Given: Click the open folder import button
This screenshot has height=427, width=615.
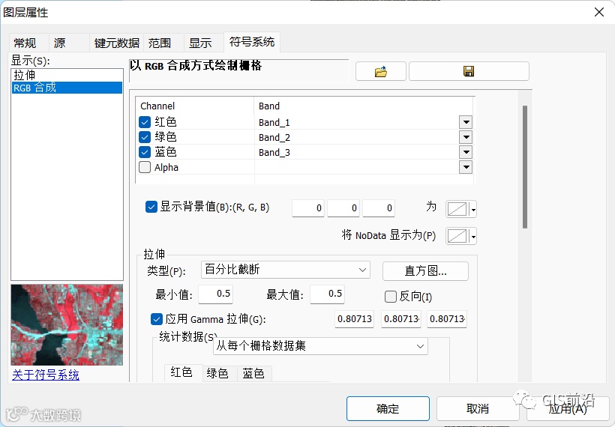Looking at the screenshot, I should point(380,71).
